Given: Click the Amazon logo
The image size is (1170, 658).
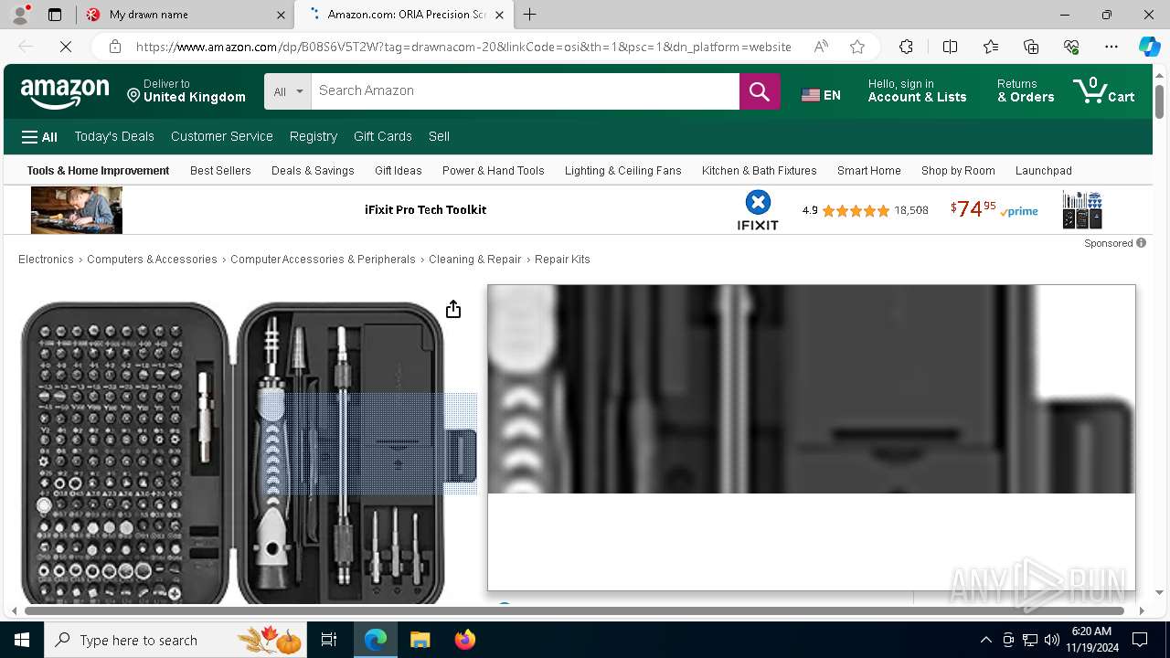Looking at the screenshot, I should pos(65,92).
